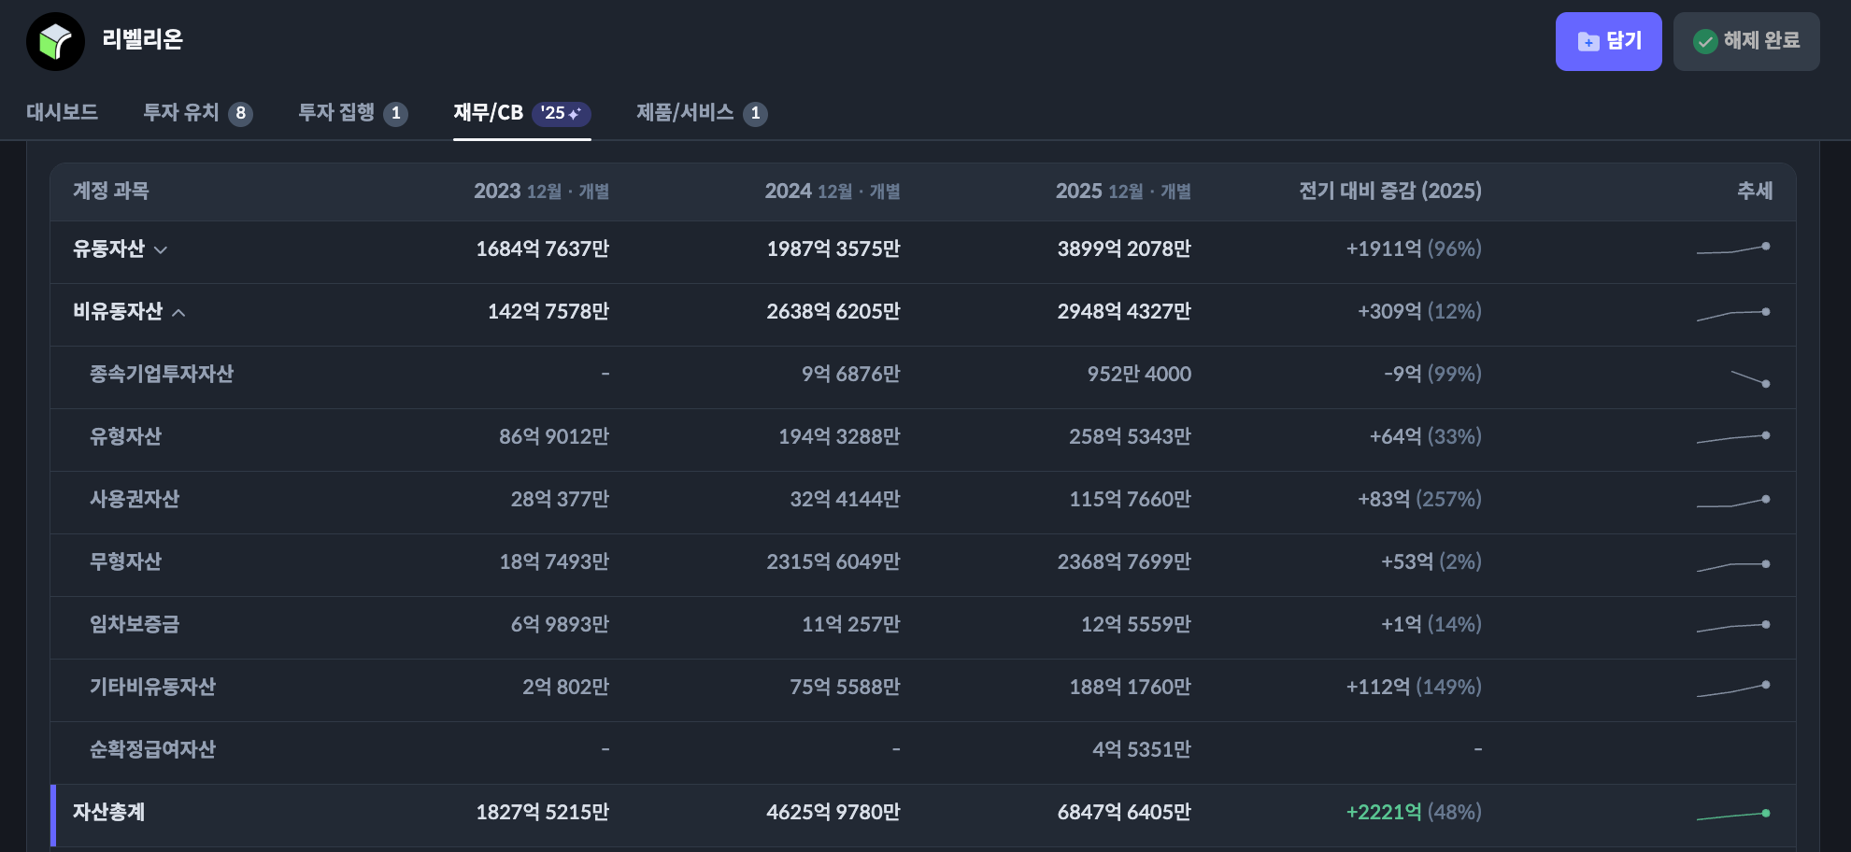This screenshot has width=1851, height=852.
Task: Expand the 유동자산 row chevron
Action: tap(161, 249)
